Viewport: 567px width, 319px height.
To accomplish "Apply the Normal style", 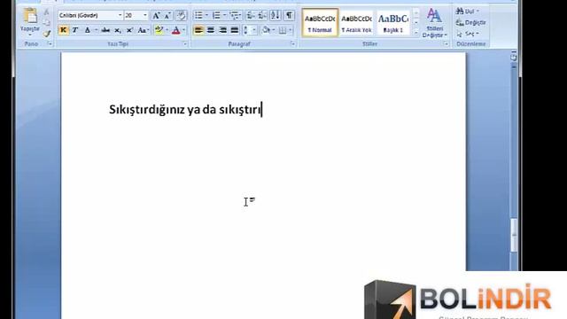I will (x=320, y=22).
